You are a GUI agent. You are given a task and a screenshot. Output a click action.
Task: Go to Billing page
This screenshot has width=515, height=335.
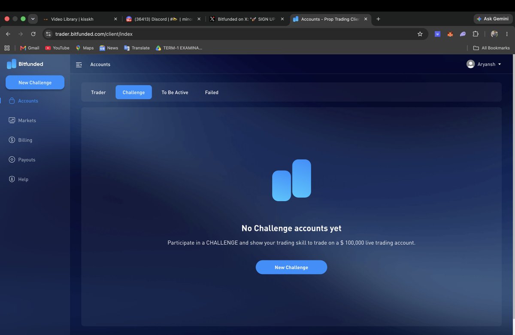(x=21, y=140)
